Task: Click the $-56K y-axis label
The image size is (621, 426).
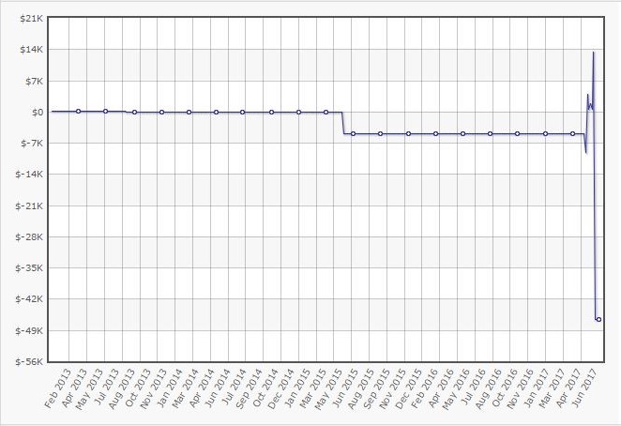Action: coord(30,361)
